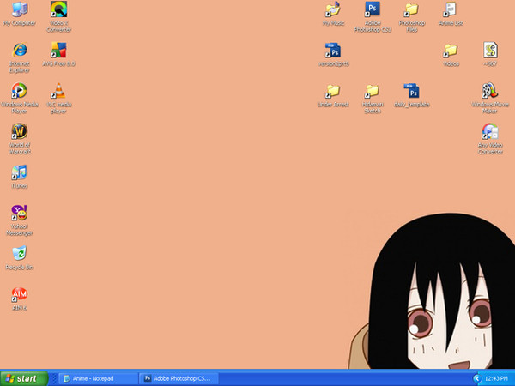Select the Any Video Converter shortcut
Screen dimensions: 515x386
pos(489,131)
